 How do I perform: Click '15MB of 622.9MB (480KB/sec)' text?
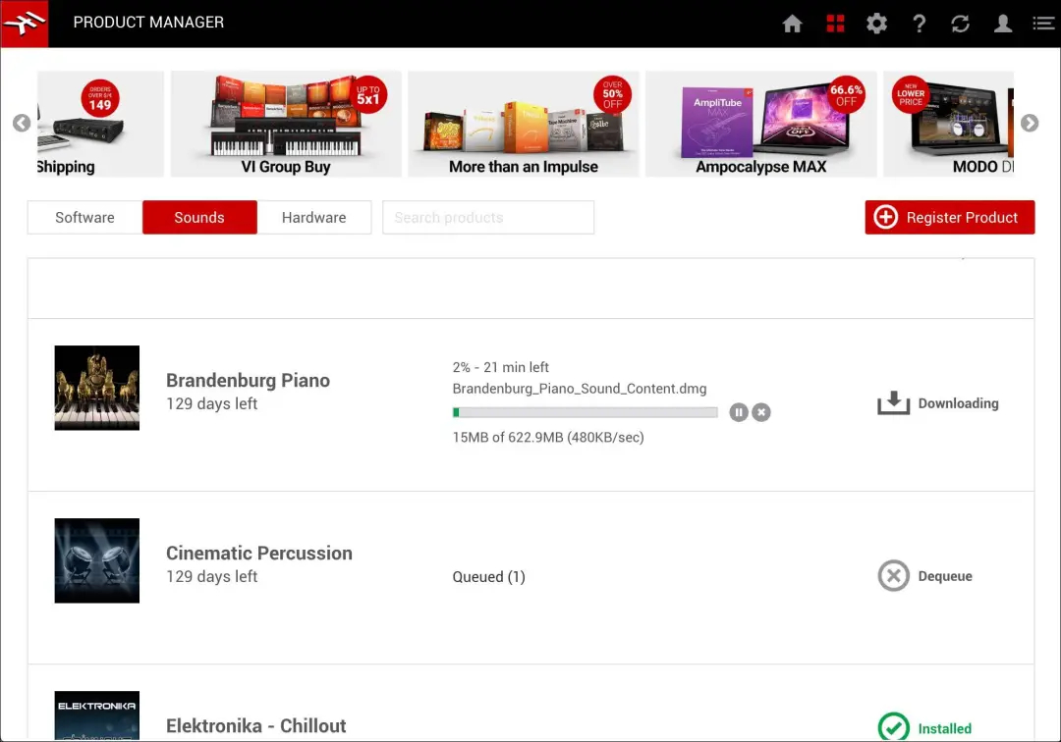point(548,437)
